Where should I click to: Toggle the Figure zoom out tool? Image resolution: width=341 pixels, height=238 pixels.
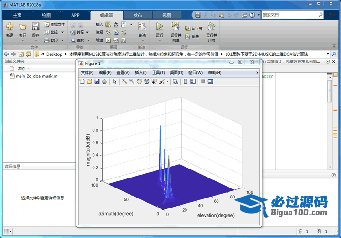coord(132,81)
